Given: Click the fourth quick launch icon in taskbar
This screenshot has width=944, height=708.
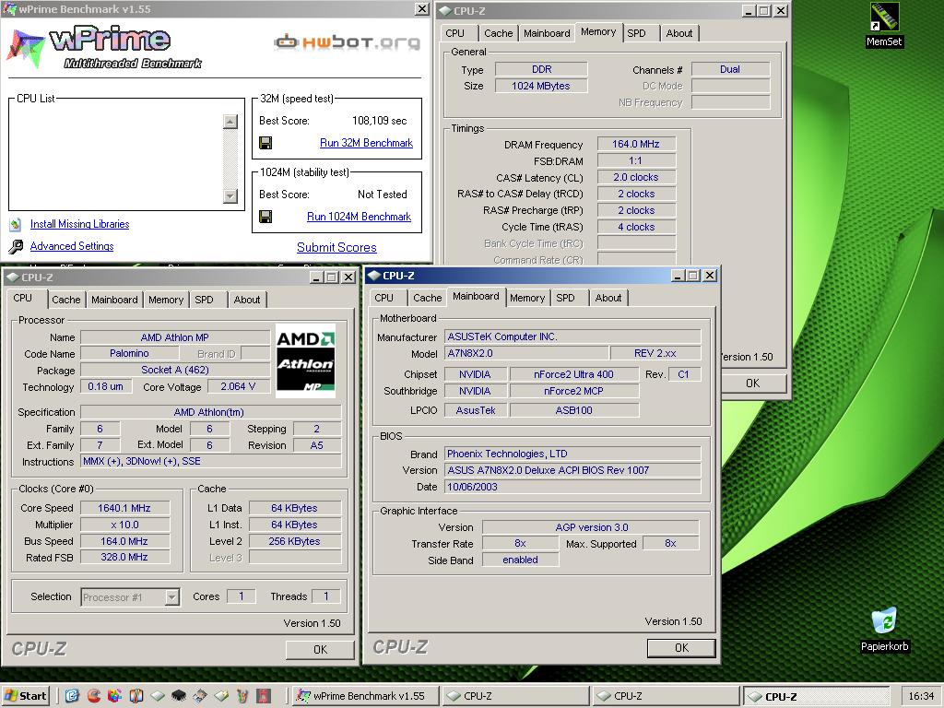Looking at the screenshot, I should tap(136, 696).
